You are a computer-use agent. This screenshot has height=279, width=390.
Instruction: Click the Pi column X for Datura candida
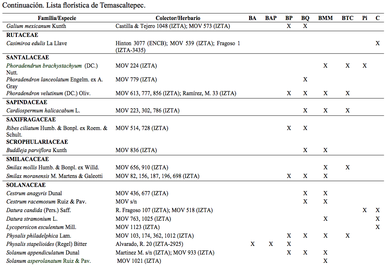[x=364, y=210]
